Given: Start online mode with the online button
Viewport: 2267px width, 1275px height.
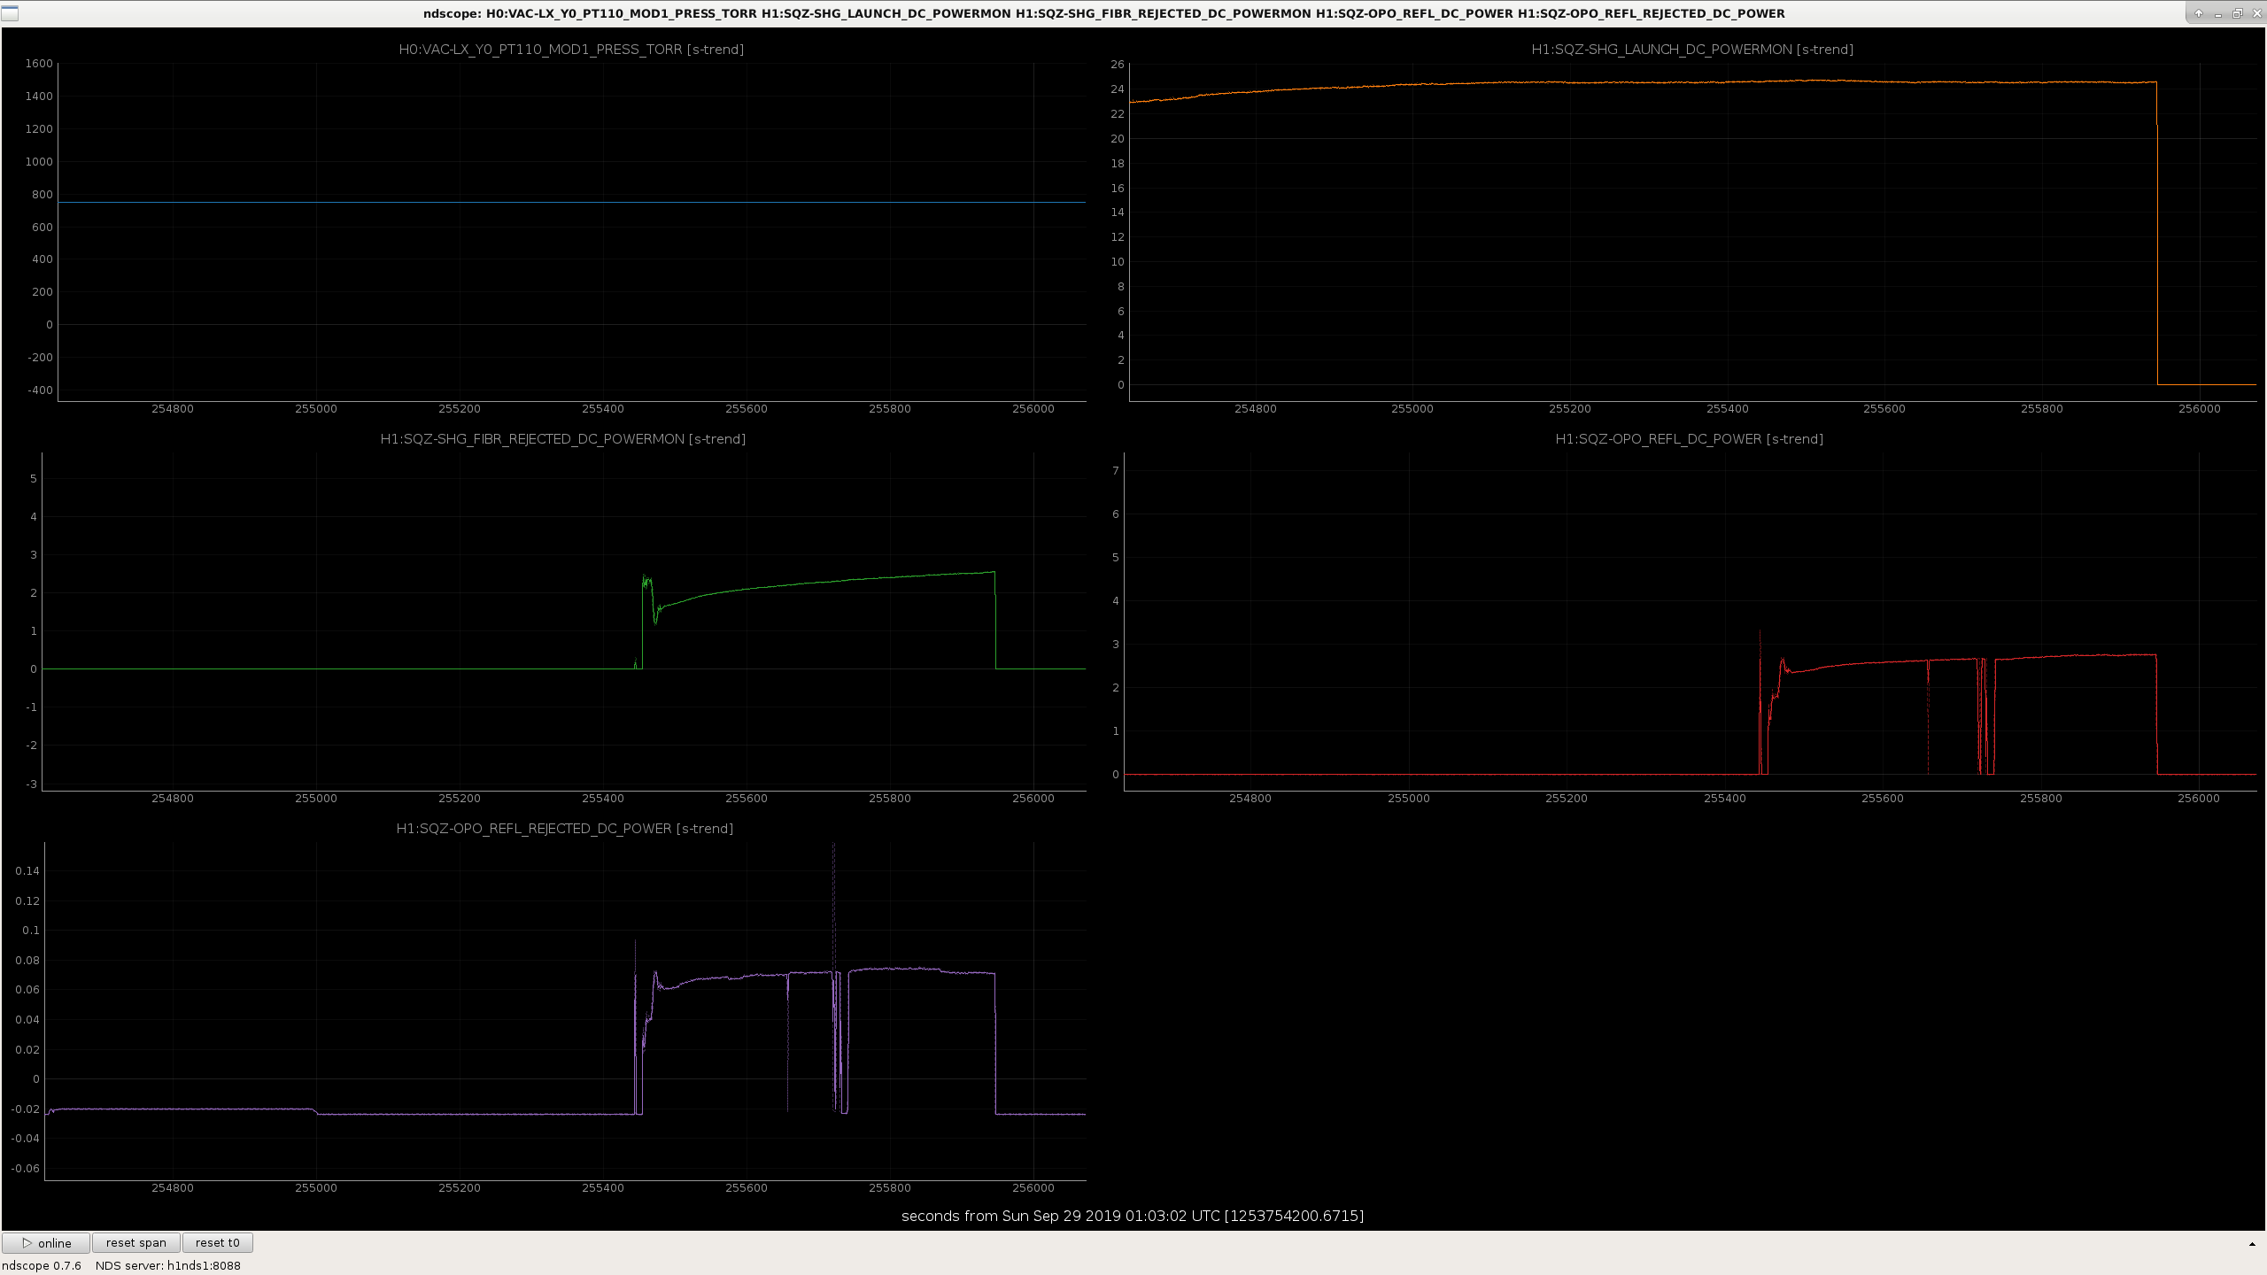Looking at the screenshot, I should tap(46, 1243).
